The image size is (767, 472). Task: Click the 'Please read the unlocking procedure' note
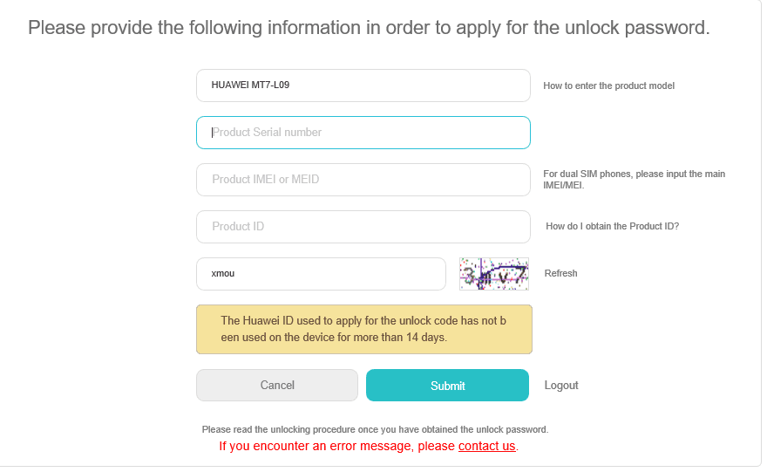[x=375, y=429]
